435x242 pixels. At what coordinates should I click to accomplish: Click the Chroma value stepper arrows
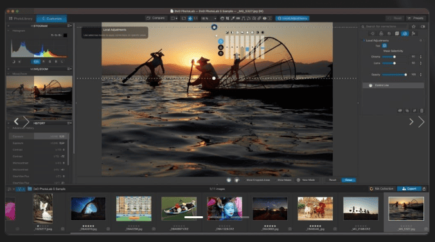pos(421,57)
